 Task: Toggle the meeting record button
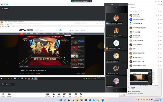[x=70, y=95]
